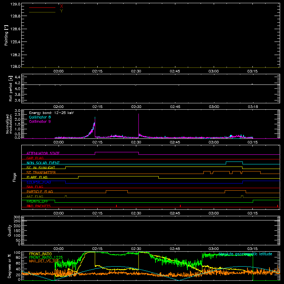Select the SAA_FLAG label
The height and width of the screenshot is (284, 284).
35,187
